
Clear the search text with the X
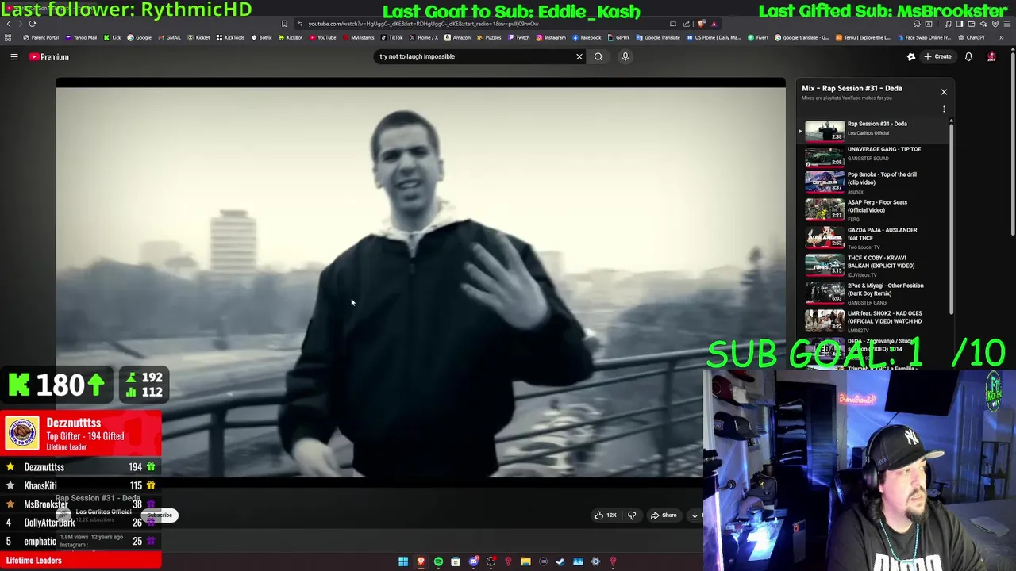[579, 56]
